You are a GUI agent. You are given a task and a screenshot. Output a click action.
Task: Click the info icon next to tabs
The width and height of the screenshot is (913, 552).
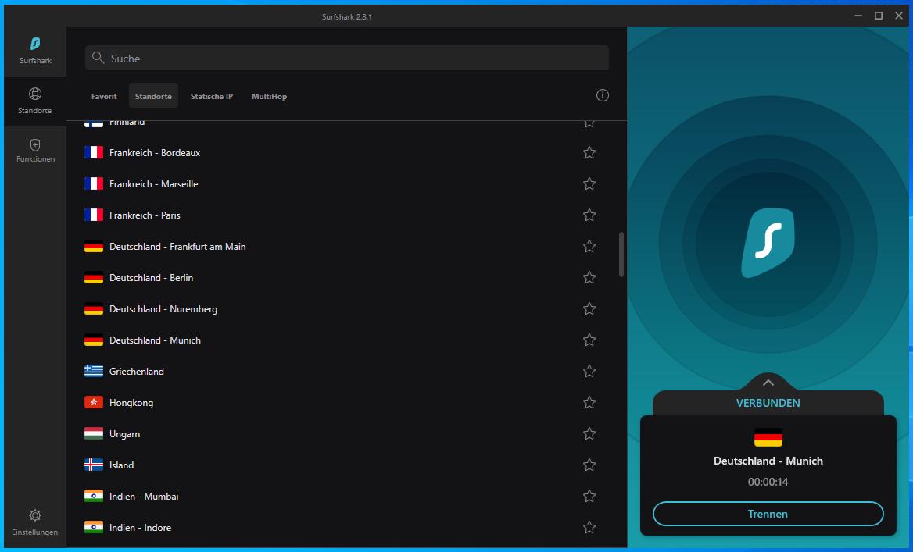click(603, 95)
